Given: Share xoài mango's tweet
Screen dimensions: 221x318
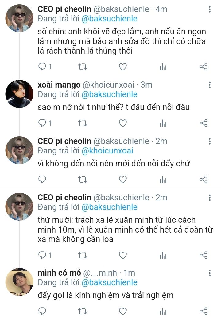Looking at the screenshot, I should coord(204,123).
